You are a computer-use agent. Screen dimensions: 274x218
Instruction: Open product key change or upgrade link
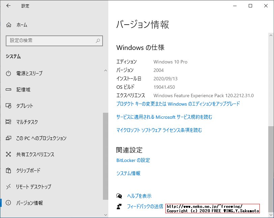coord(178,104)
